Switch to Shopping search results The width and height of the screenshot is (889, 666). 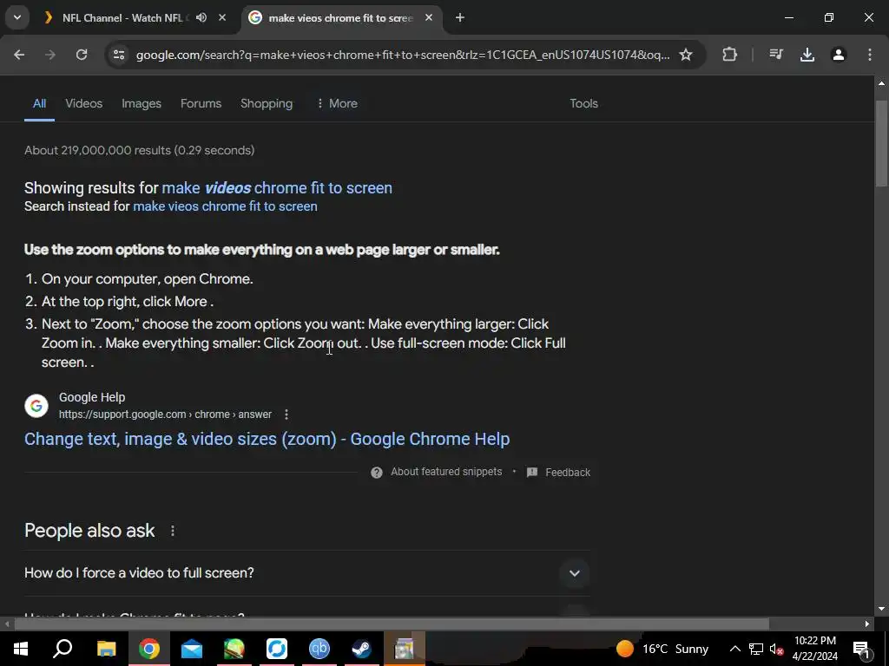point(267,104)
